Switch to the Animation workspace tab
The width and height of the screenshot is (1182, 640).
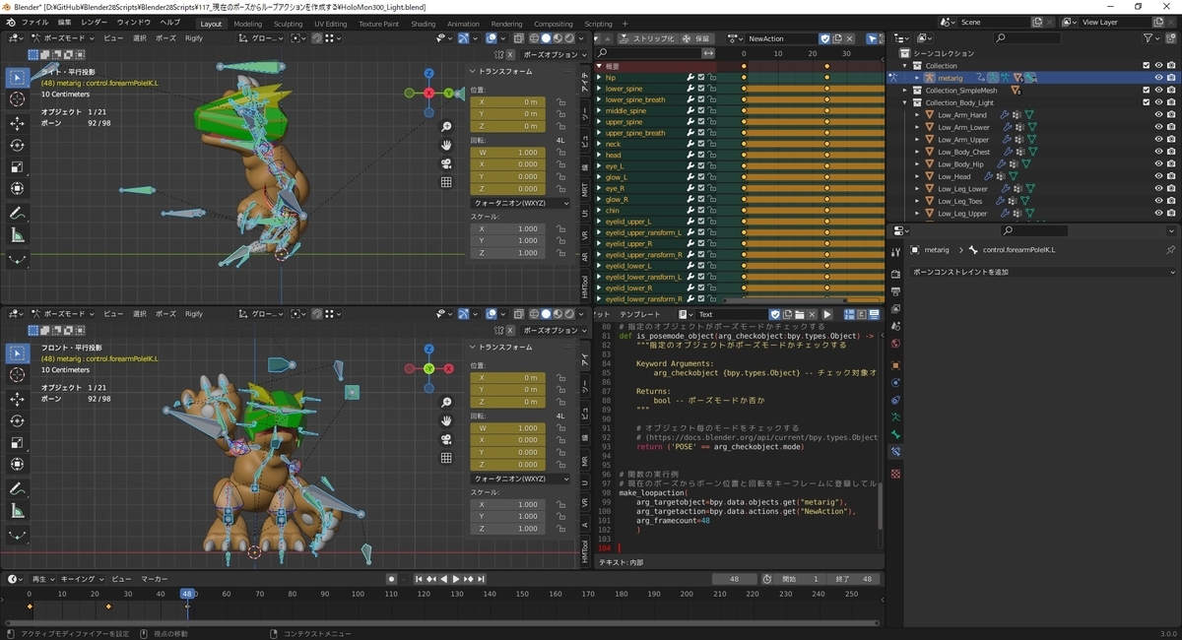click(463, 22)
